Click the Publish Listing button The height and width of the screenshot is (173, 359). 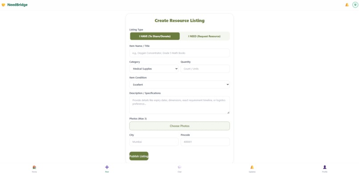[x=139, y=156]
